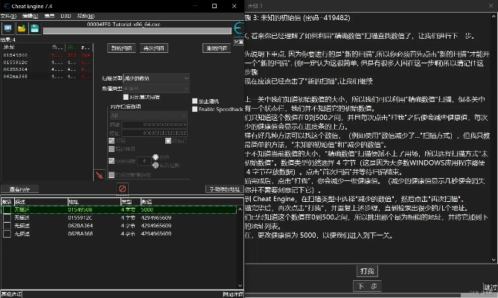This screenshot has height=298, width=498.
Task: Select the 0155912C row in address table
Action: 80,217
